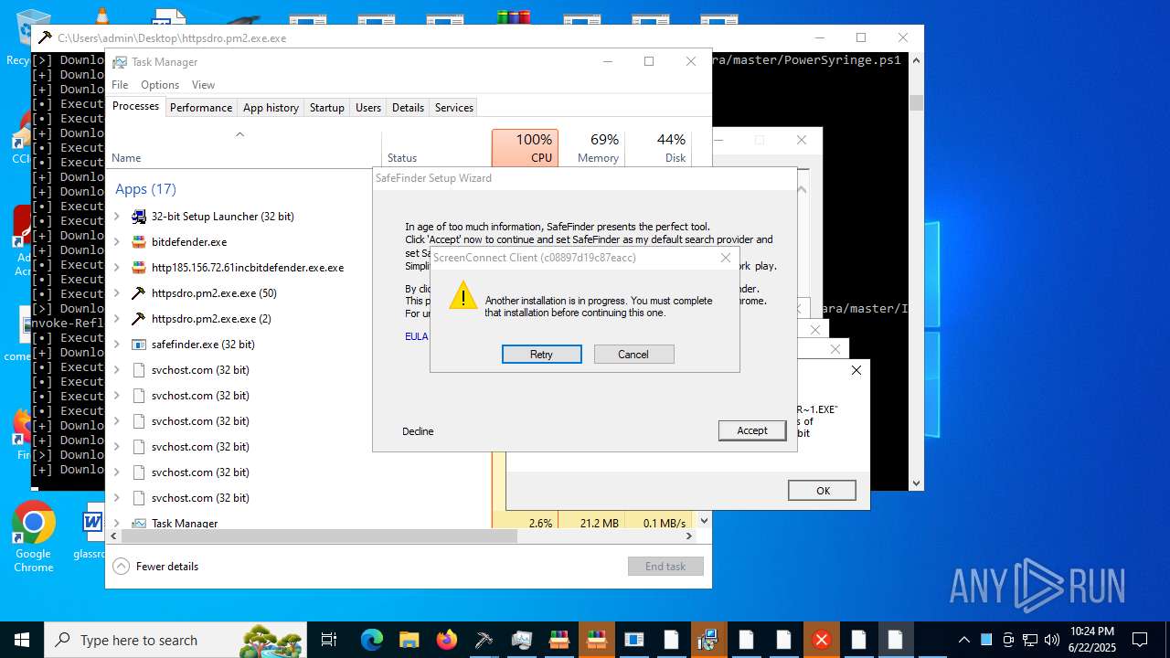This screenshot has width=1170, height=658.
Task: Click the http185.156.72.61incbitdefender.exe.exe icon
Action: 139,268
